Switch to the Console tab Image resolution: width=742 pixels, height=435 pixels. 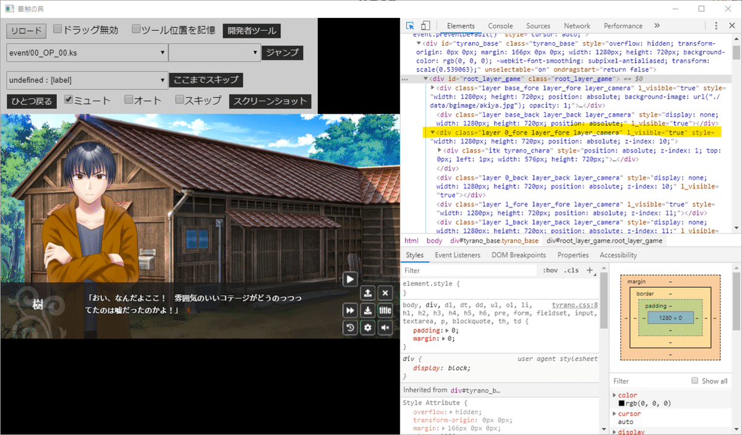pos(500,26)
